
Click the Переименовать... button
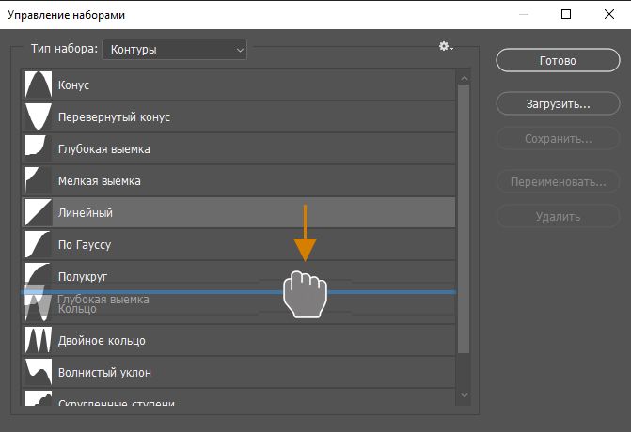(558, 182)
